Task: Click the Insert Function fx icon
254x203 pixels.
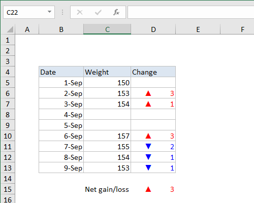Action: click(x=116, y=12)
